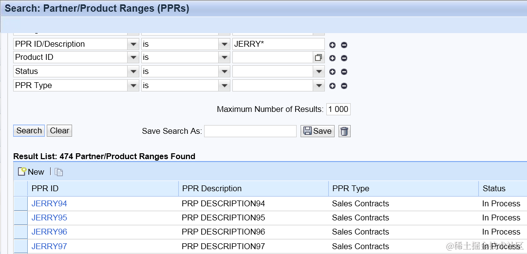The width and height of the screenshot is (527, 254).
Task: Open the Product ID value help icon
Action: click(x=319, y=57)
